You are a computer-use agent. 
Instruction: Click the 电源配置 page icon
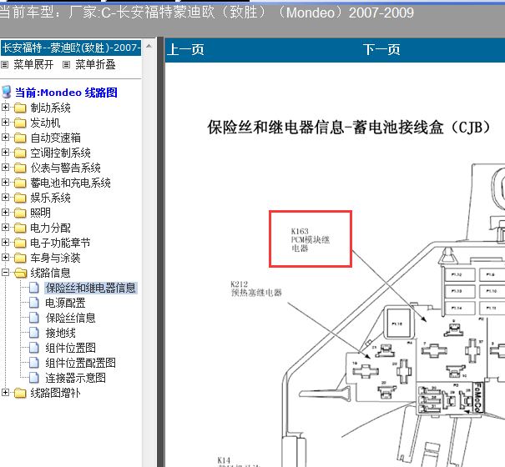pos(34,303)
